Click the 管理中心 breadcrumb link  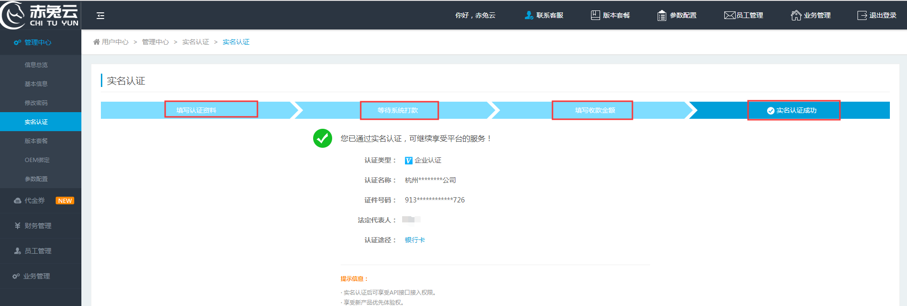click(x=155, y=42)
